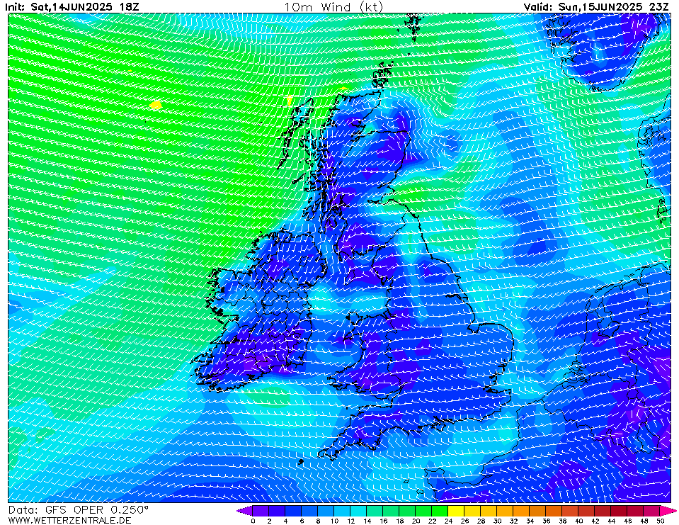Viewport: 679px width, 525px height.
Task: Click the '30' legend scale label
Action: [x=497, y=521]
